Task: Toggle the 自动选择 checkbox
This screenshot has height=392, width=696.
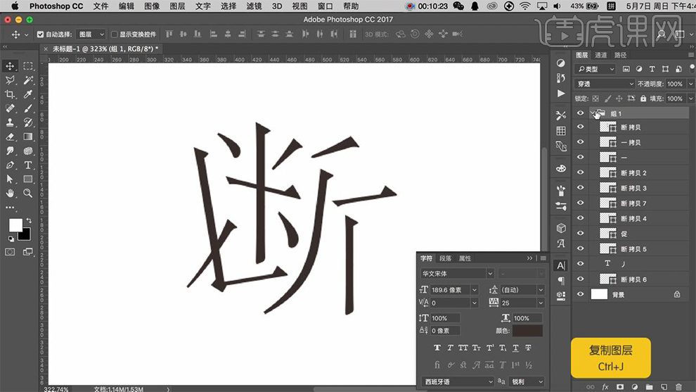Action: pos(40,34)
